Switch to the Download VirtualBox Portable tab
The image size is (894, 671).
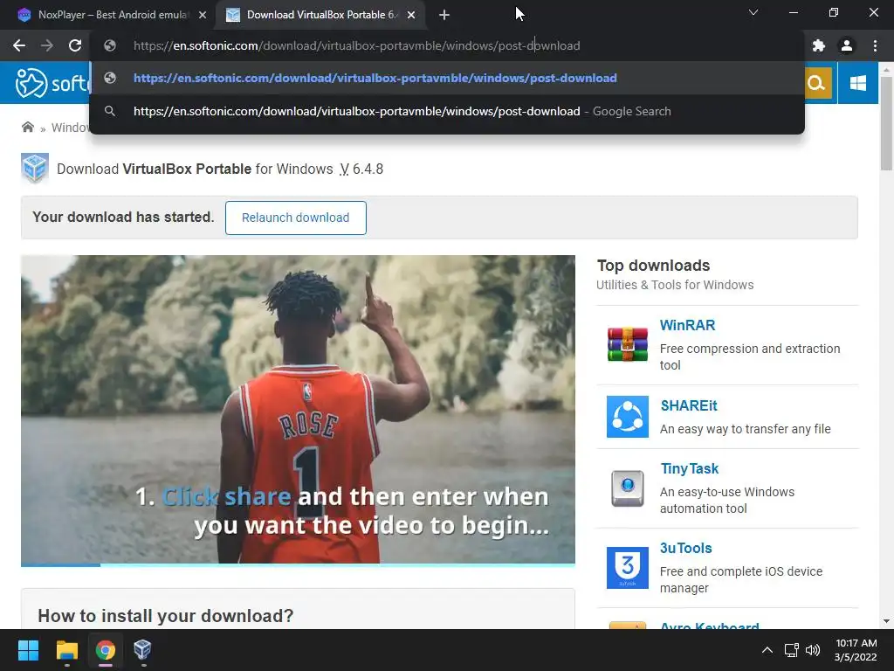[x=320, y=15]
